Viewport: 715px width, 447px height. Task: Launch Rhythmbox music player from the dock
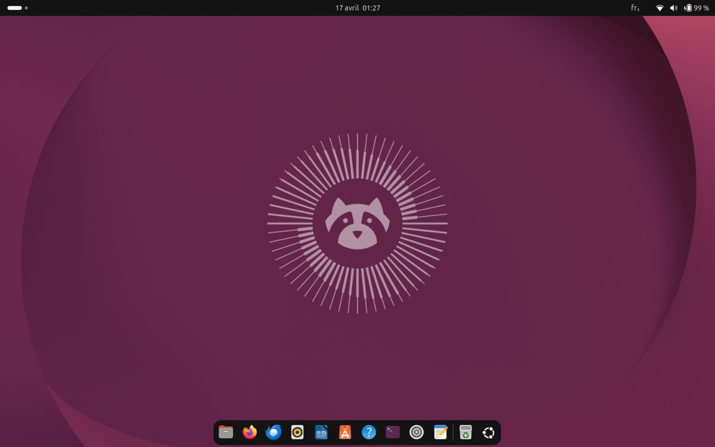click(297, 432)
